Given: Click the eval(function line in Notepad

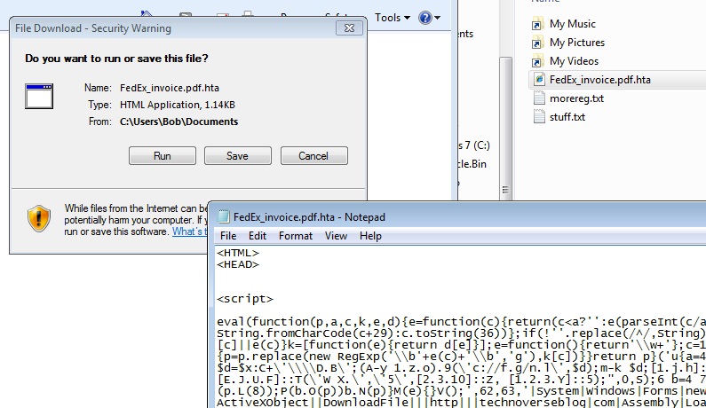Looking at the screenshot, I should pos(461,322).
